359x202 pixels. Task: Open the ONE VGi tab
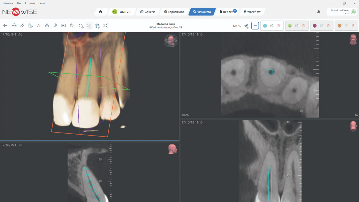(x=122, y=12)
